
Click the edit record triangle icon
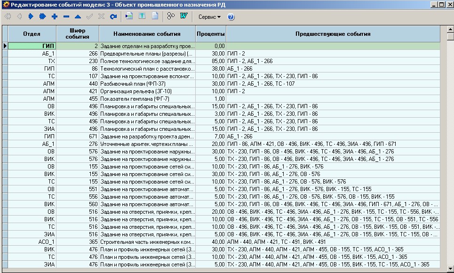click(x=78, y=16)
